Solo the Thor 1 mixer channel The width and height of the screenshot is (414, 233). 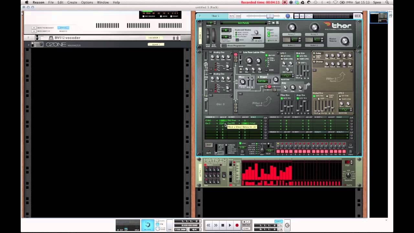(x=238, y=16)
